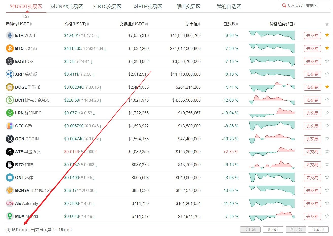This screenshot has height=236, width=333.
Task: Click the favorites star column header
Action: tap(327, 24)
